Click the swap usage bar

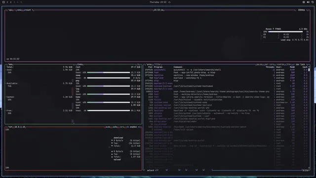[109, 78]
